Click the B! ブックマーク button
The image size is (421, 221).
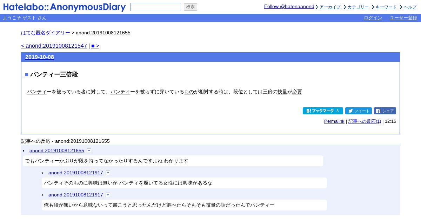click(323, 111)
